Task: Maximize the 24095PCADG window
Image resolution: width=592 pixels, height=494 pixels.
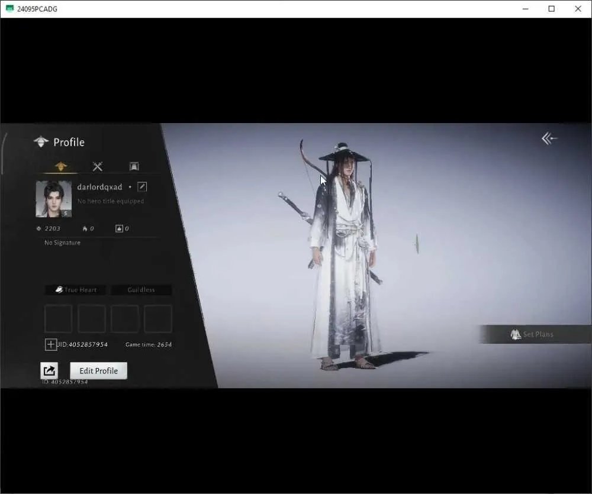Action: 551,9
